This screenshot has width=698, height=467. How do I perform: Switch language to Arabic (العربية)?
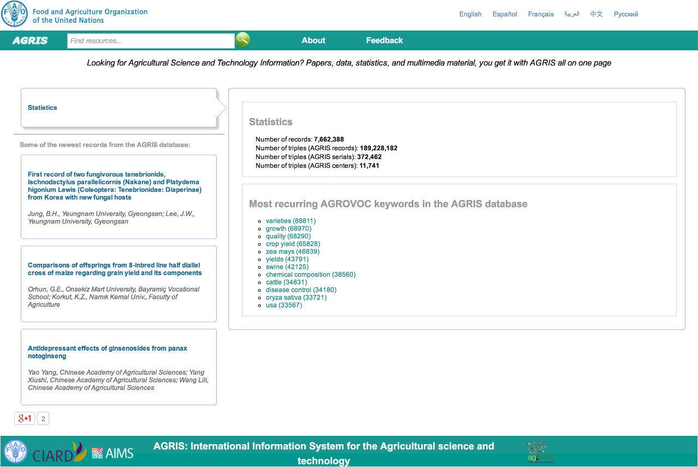572,14
